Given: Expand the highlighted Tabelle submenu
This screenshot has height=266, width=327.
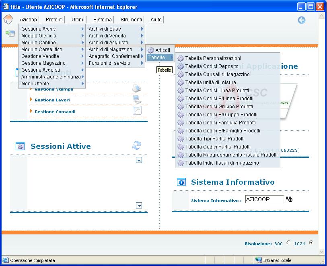Looking at the screenshot, I should pyautogui.click(x=160, y=58).
